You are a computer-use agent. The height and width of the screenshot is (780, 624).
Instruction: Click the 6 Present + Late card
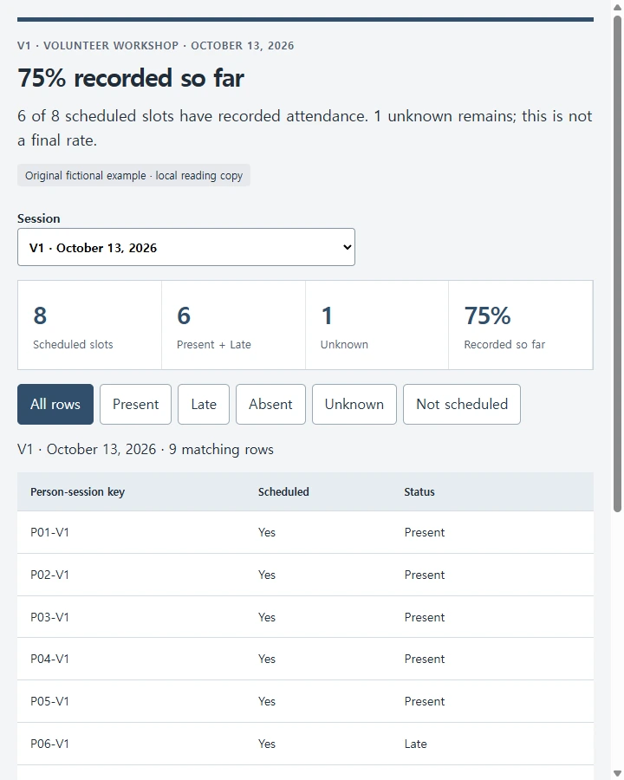click(x=233, y=325)
